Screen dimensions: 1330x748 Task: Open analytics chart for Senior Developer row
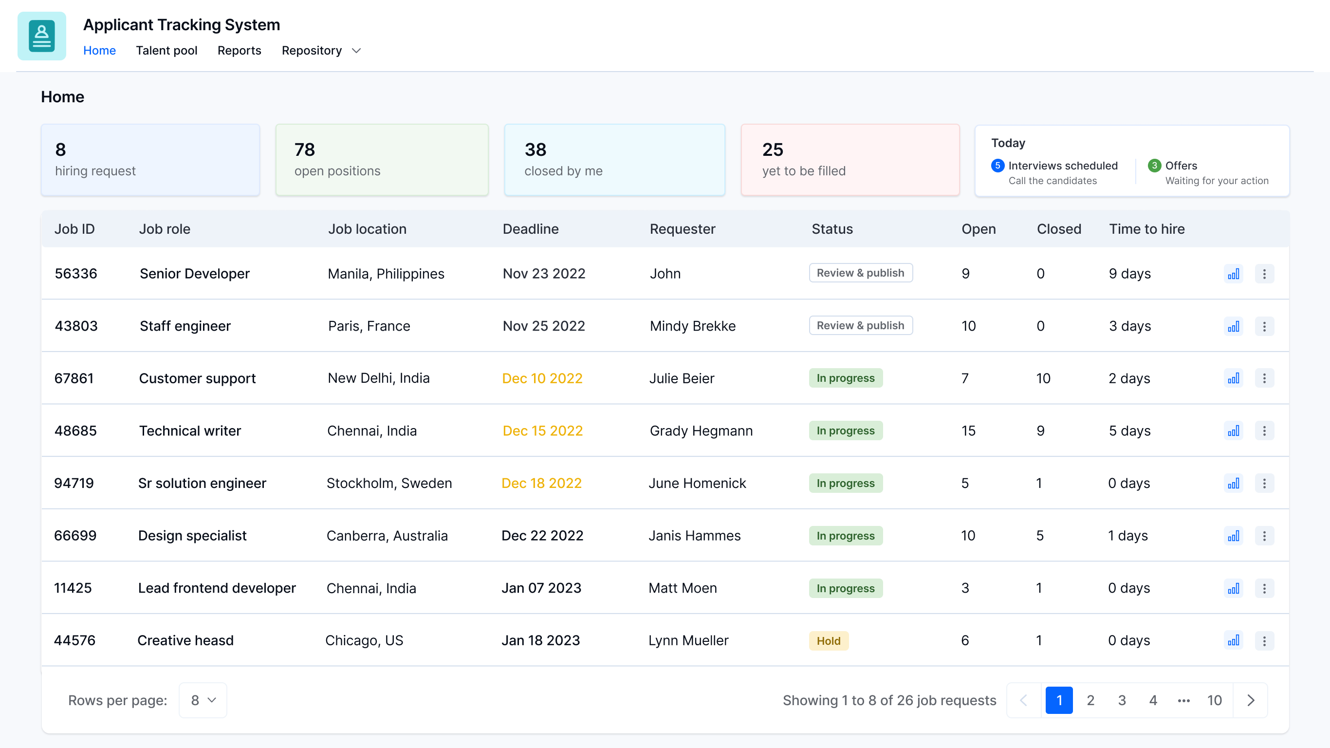coord(1234,274)
